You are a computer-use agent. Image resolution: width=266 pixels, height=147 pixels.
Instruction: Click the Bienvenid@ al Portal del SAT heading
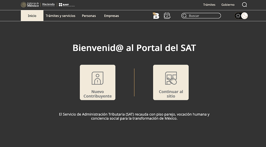tap(134, 48)
